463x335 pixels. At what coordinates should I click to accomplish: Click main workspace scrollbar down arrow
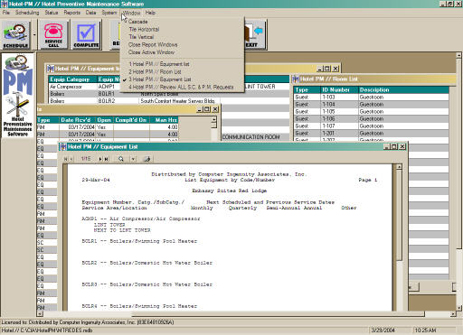[x=458, y=308]
